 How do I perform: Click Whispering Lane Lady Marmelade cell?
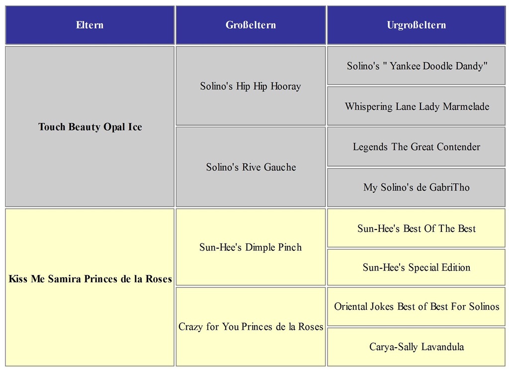coord(417,107)
